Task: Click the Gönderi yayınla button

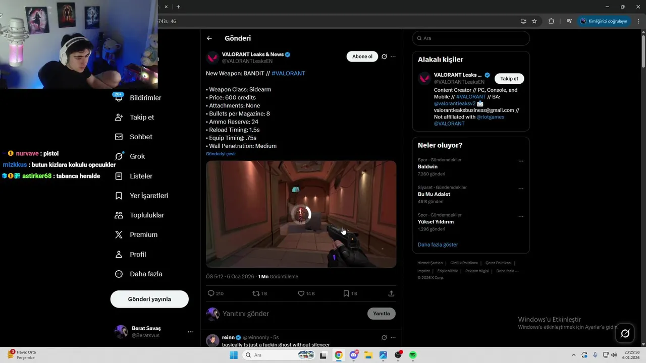Action: pos(149,299)
